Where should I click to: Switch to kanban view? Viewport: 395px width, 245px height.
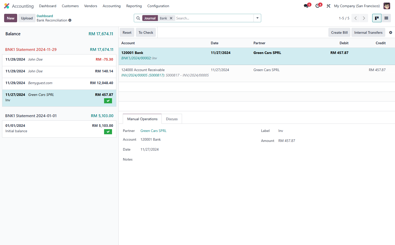click(x=377, y=18)
